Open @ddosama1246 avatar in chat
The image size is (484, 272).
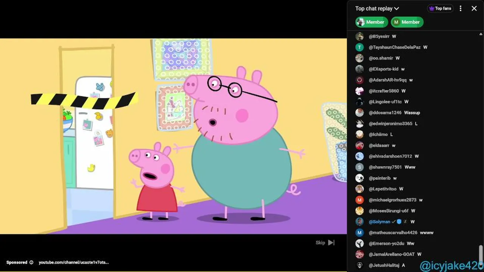(x=360, y=113)
